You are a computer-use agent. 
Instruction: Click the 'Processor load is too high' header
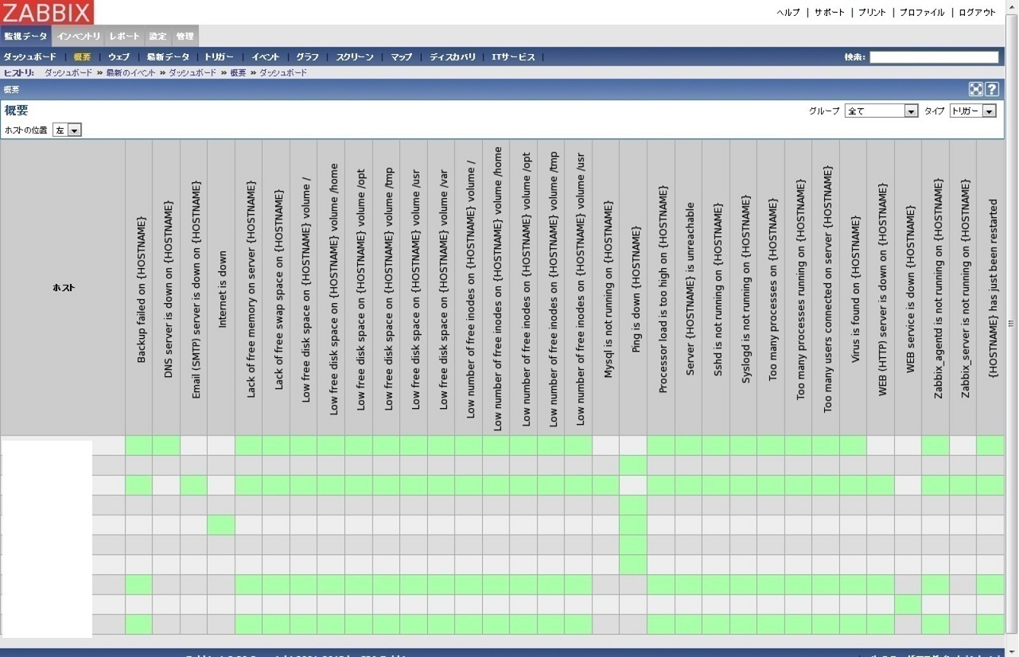click(x=663, y=288)
